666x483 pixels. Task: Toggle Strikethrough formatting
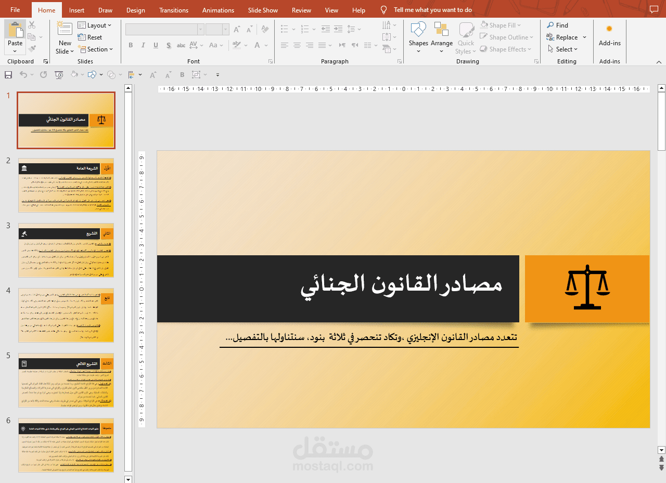(x=181, y=45)
